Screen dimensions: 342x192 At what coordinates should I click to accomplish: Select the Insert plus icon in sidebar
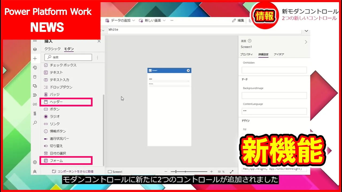35,58
